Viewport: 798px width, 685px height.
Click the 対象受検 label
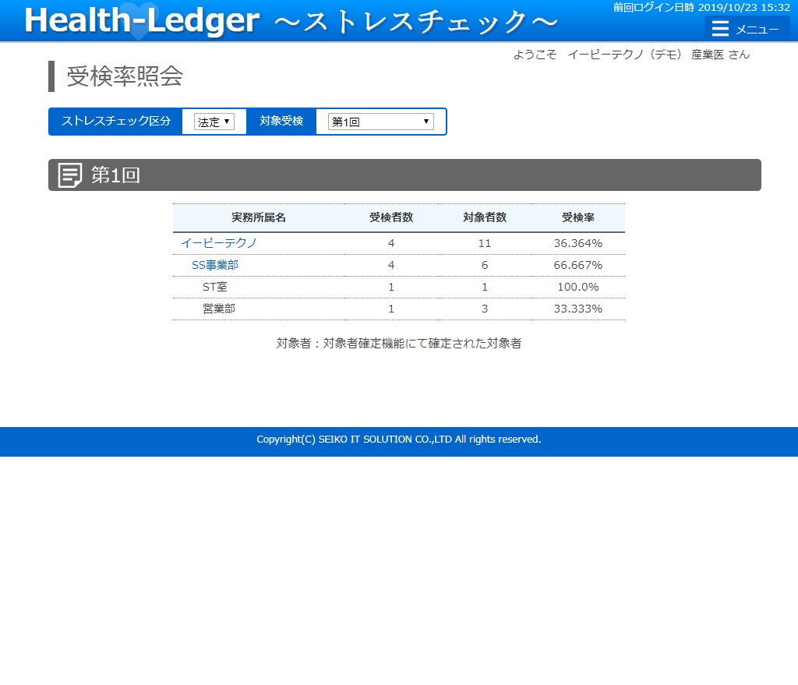pos(281,122)
